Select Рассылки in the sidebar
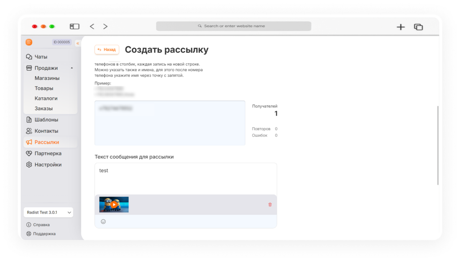Image resolution: width=460 pixels, height=261 pixels. click(x=50, y=142)
